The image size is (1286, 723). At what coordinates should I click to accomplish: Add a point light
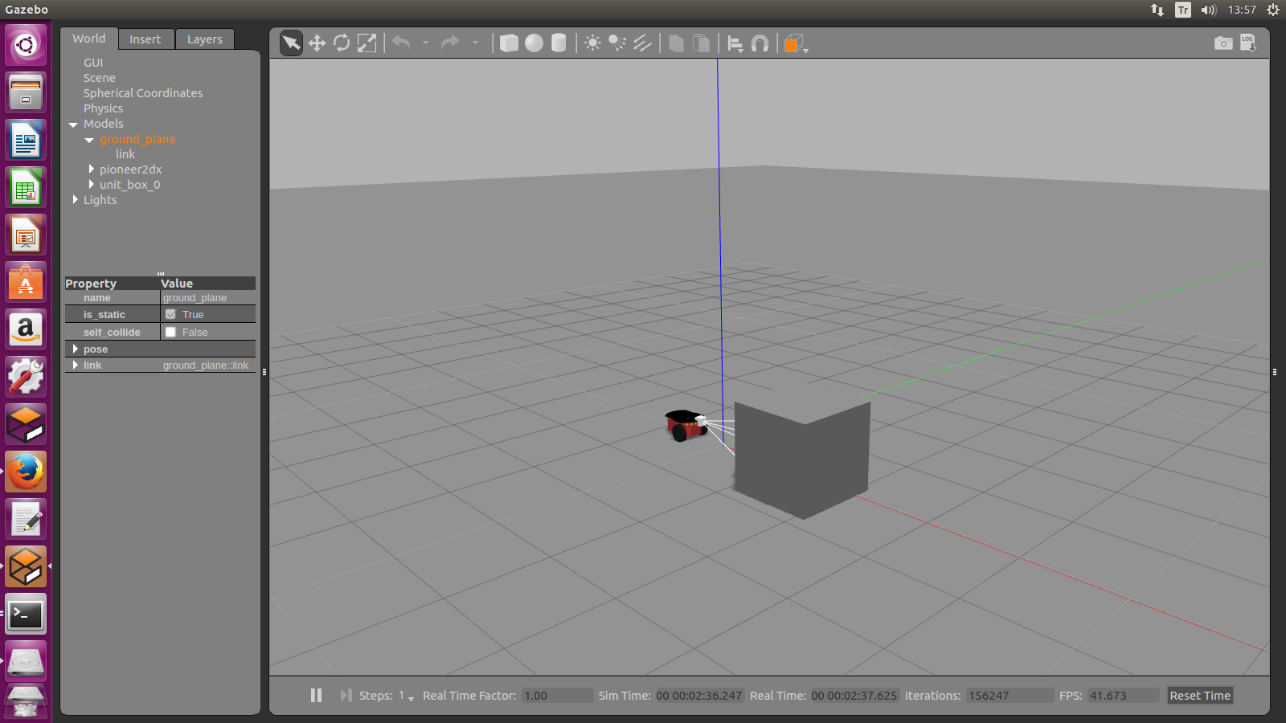[592, 43]
